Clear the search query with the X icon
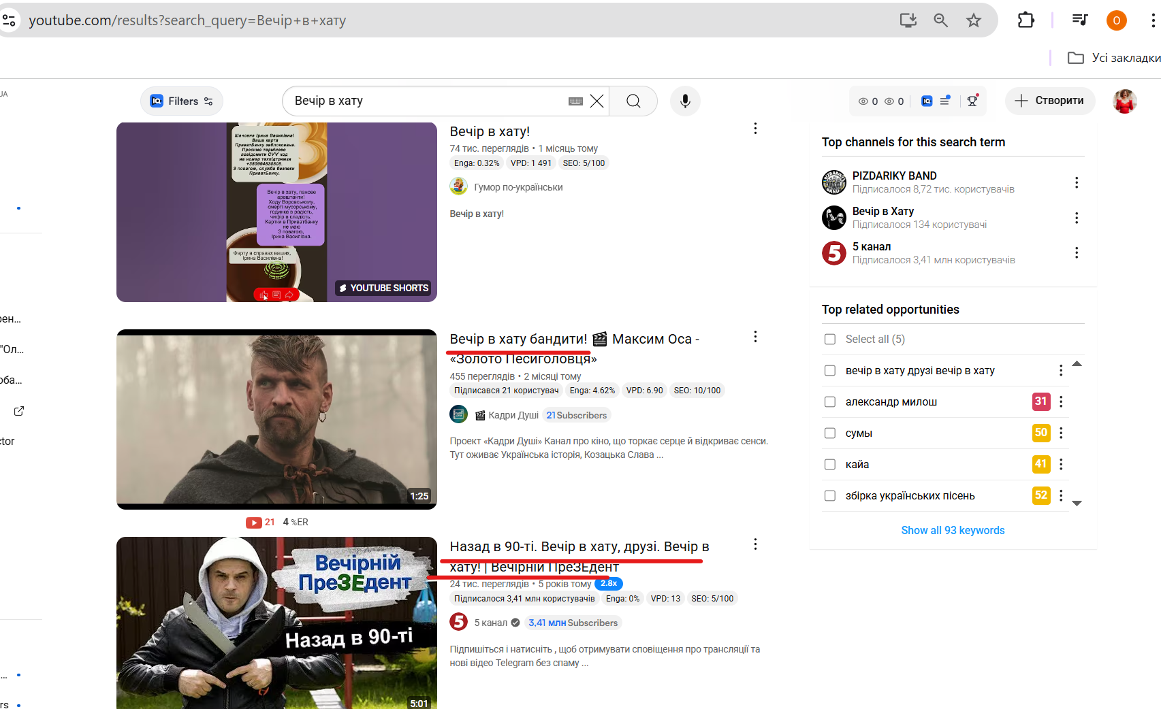The height and width of the screenshot is (709, 1161). pyautogui.click(x=597, y=101)
